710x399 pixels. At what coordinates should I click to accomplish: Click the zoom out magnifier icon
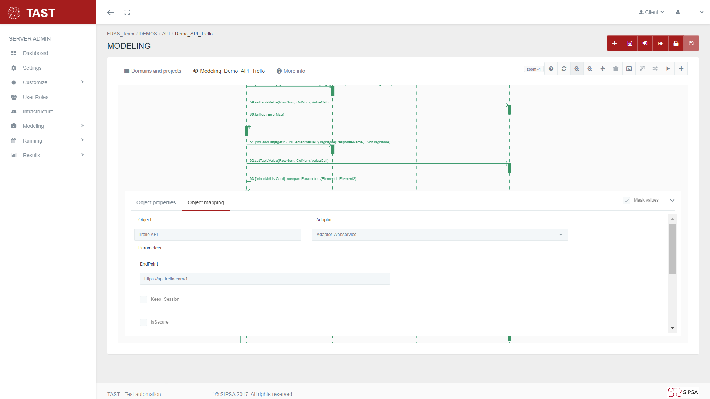[590, 69]
